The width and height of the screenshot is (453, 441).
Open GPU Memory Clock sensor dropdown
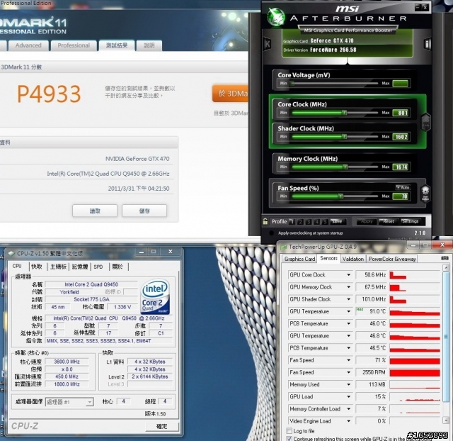(349, 286)
